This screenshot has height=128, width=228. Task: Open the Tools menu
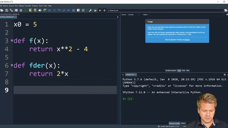(x=41, y=6)
